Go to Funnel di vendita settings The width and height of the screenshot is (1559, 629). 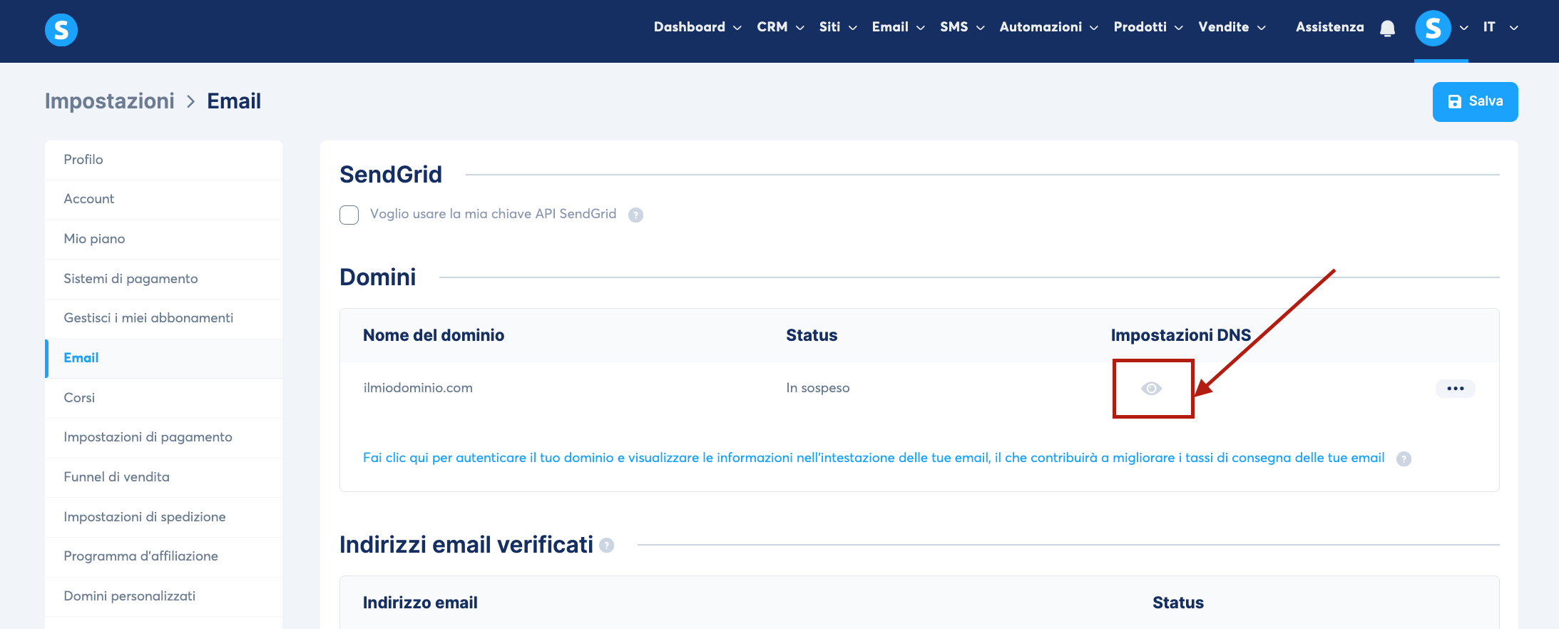[163, 477]
